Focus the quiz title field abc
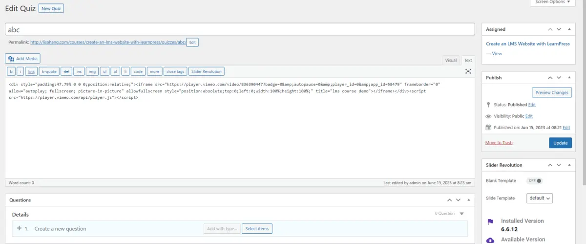 [x=240, y=29]
